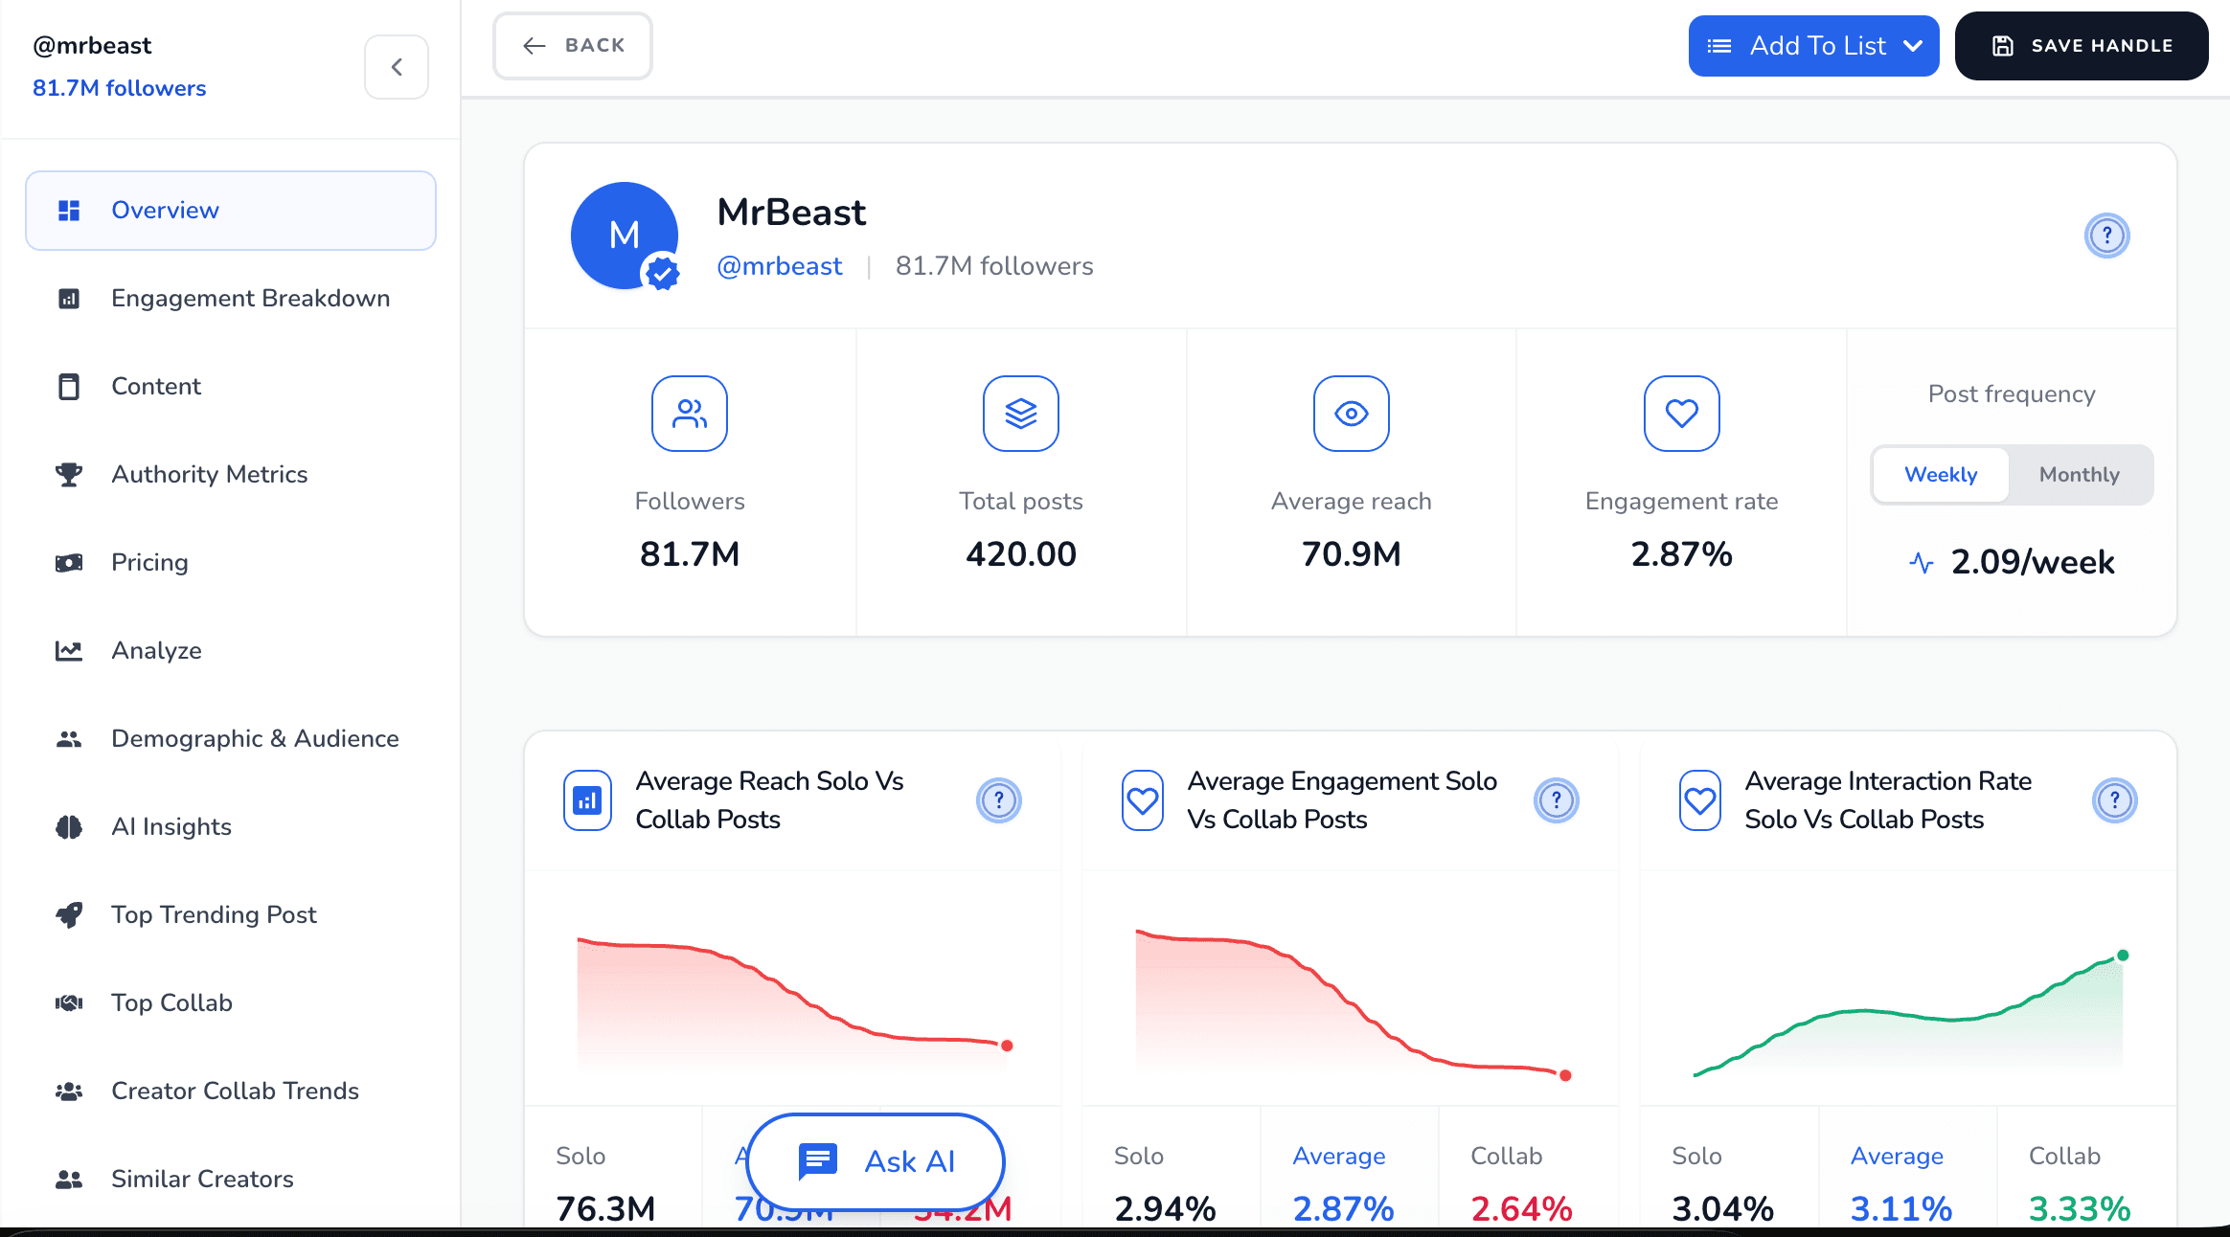2230x1237 pixels.
Task: Click the Average reach eye icon
Action: (x=1351, y=414)
